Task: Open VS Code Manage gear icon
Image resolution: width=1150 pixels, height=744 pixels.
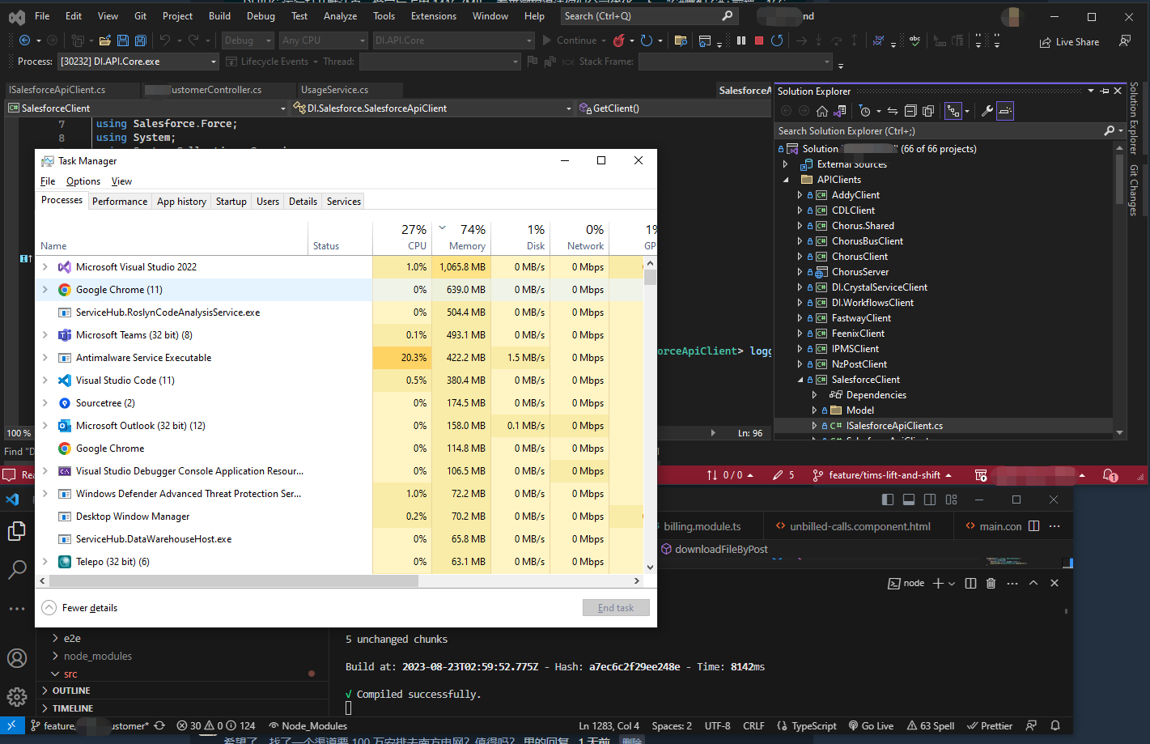Action: pos(17,696)
